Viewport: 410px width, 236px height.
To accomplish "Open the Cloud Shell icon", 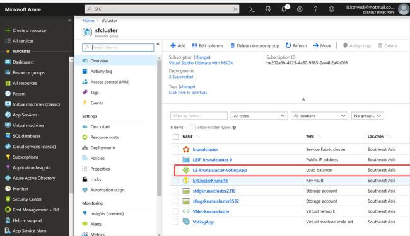I will point(252,9).
